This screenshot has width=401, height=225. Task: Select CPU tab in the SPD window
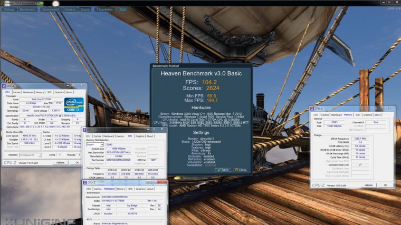pyautogui.click(x=88, y=136)
